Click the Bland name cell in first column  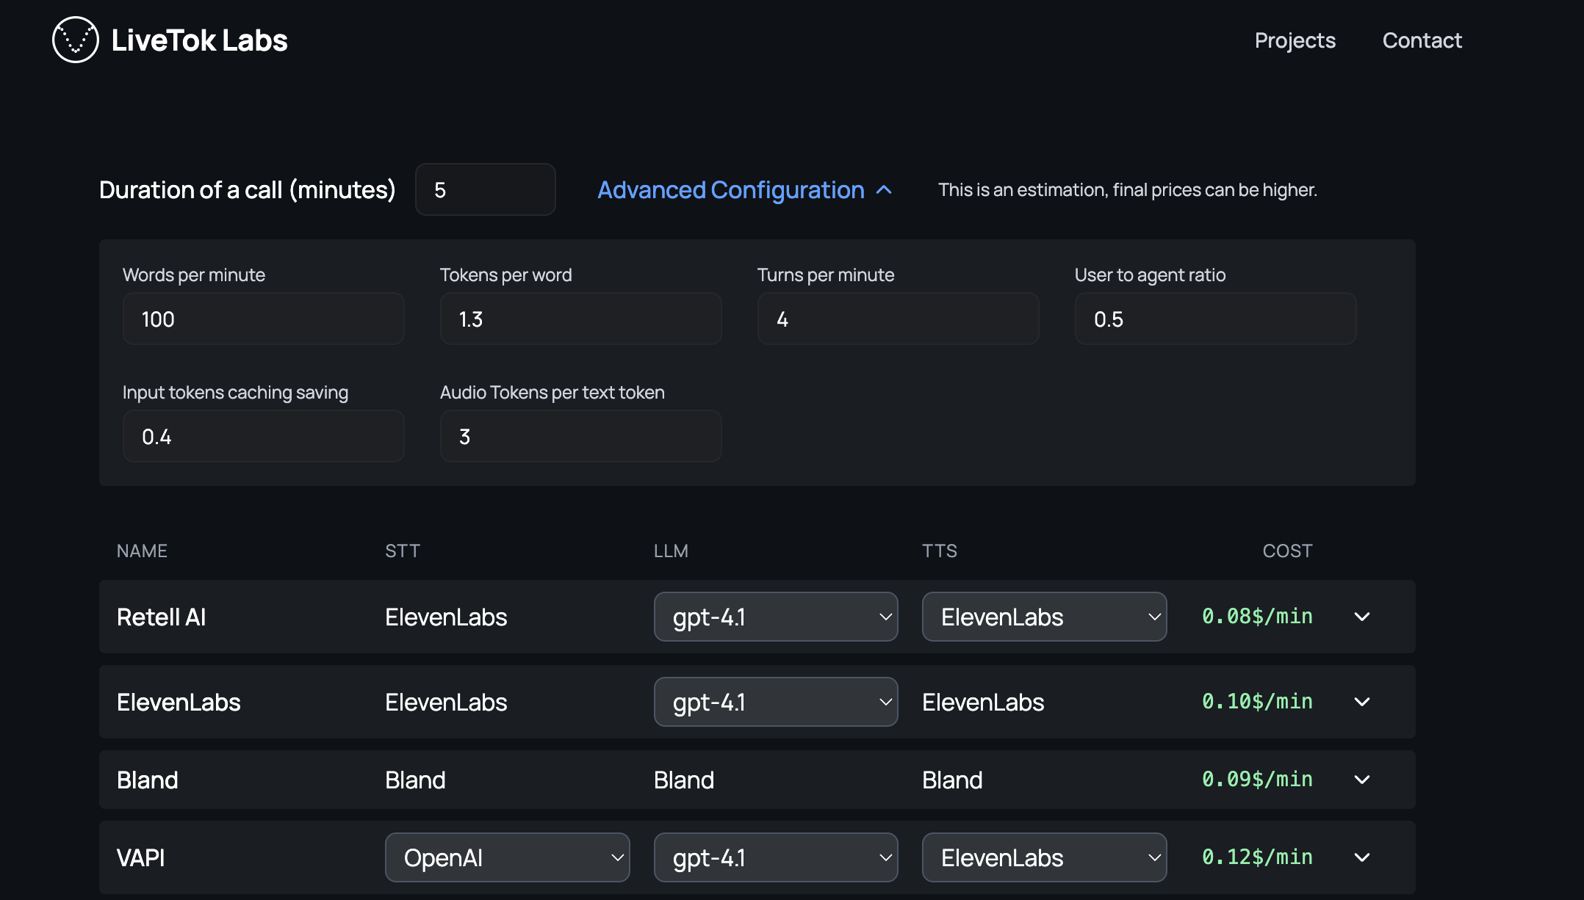[x=148, y=780]
